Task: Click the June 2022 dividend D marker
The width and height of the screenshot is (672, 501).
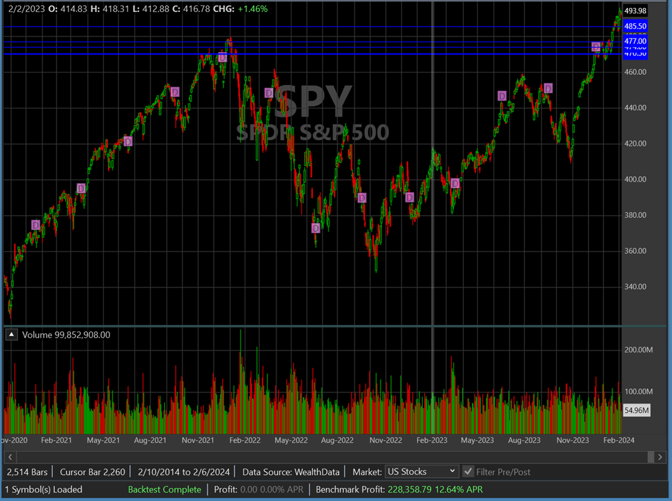Action: pos(316,228)
